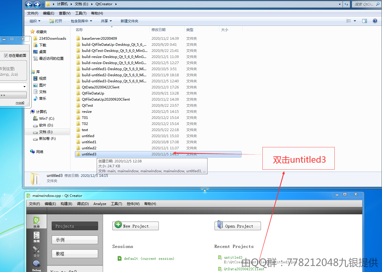Open the 组织 dropdown in Explorer toolbar

click(x=35, y=21)
